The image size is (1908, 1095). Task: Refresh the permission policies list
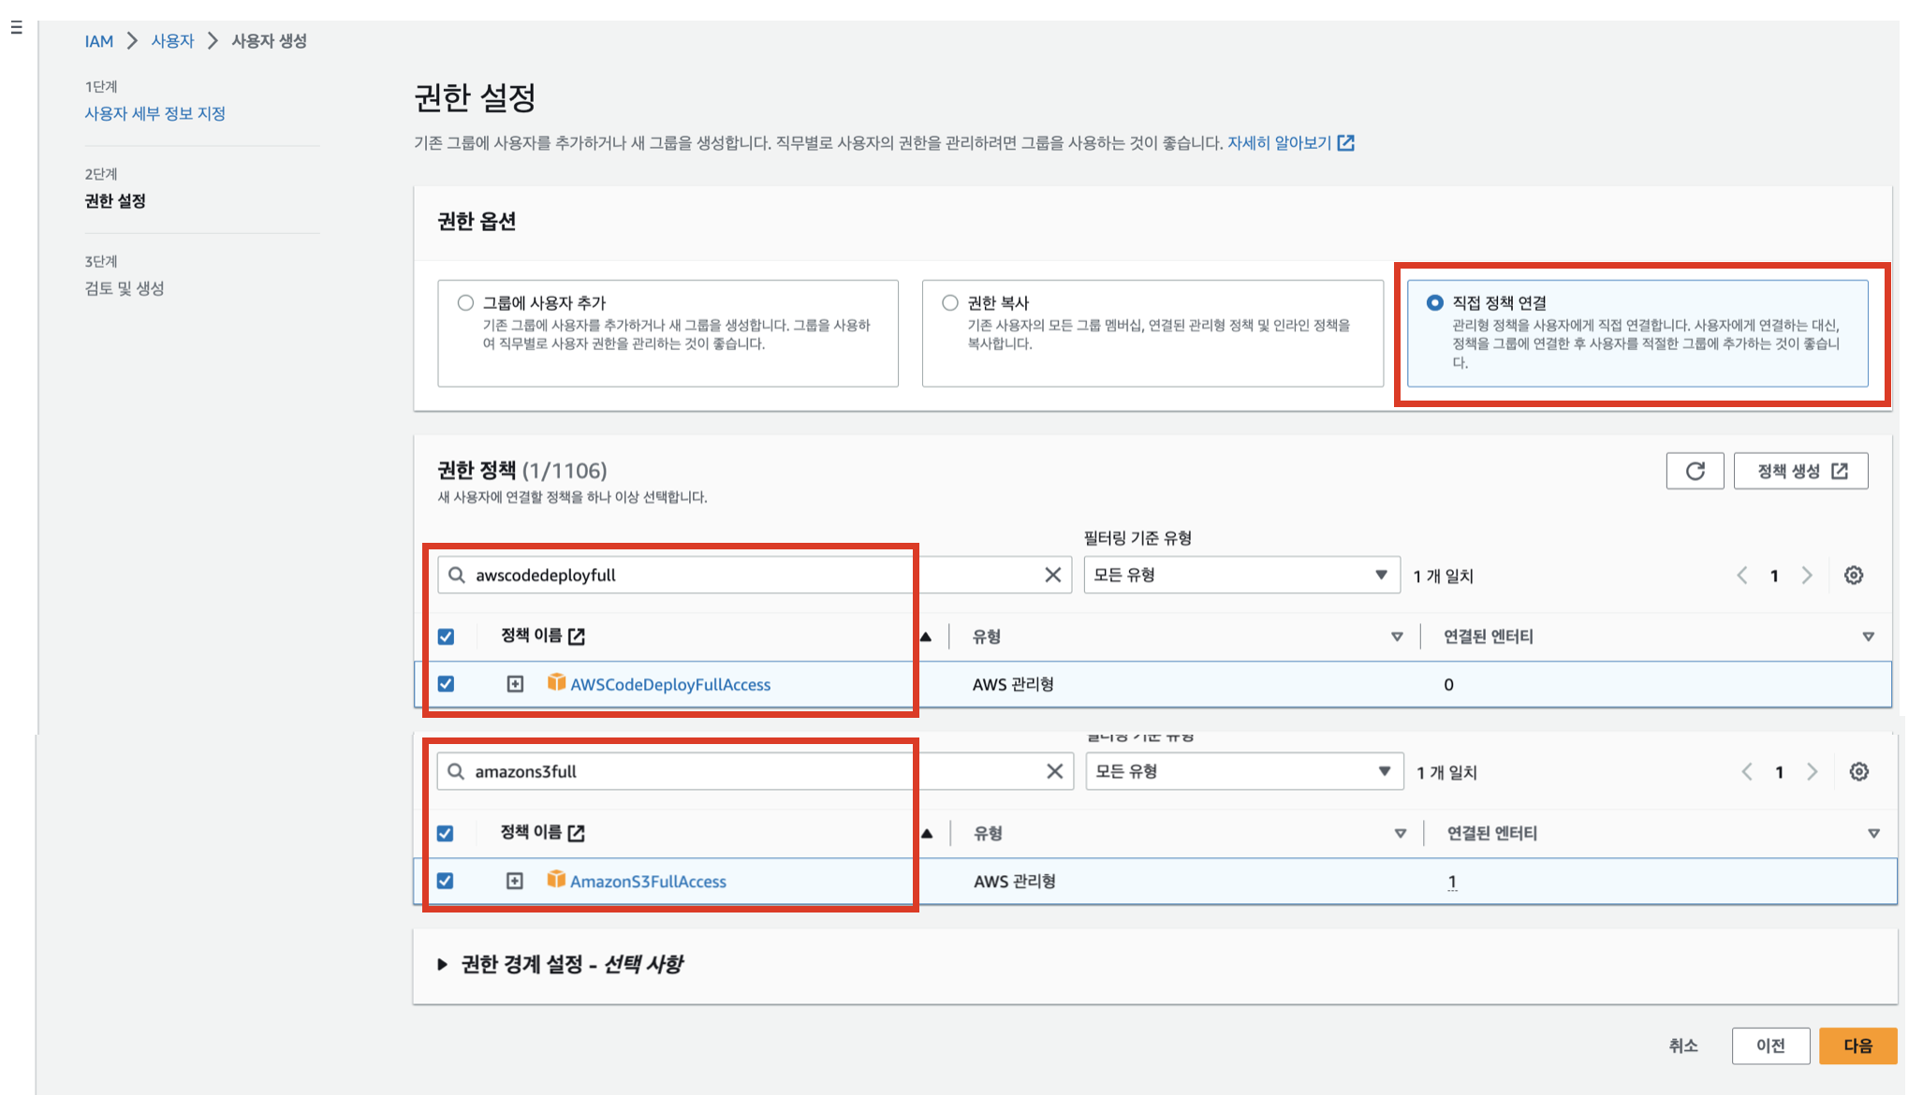click(1695, 471)
